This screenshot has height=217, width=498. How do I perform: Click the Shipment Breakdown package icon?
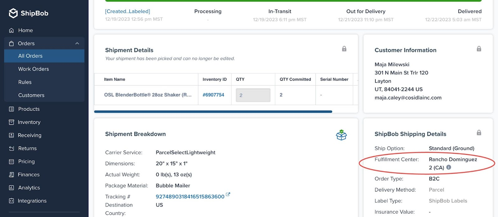point(341,135)
